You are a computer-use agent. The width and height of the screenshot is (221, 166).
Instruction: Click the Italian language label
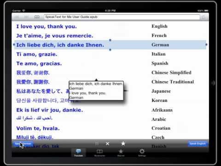tap(158, 54)
